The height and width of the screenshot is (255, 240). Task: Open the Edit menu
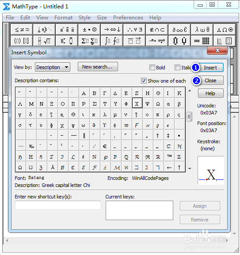click(x=25, y=18)
